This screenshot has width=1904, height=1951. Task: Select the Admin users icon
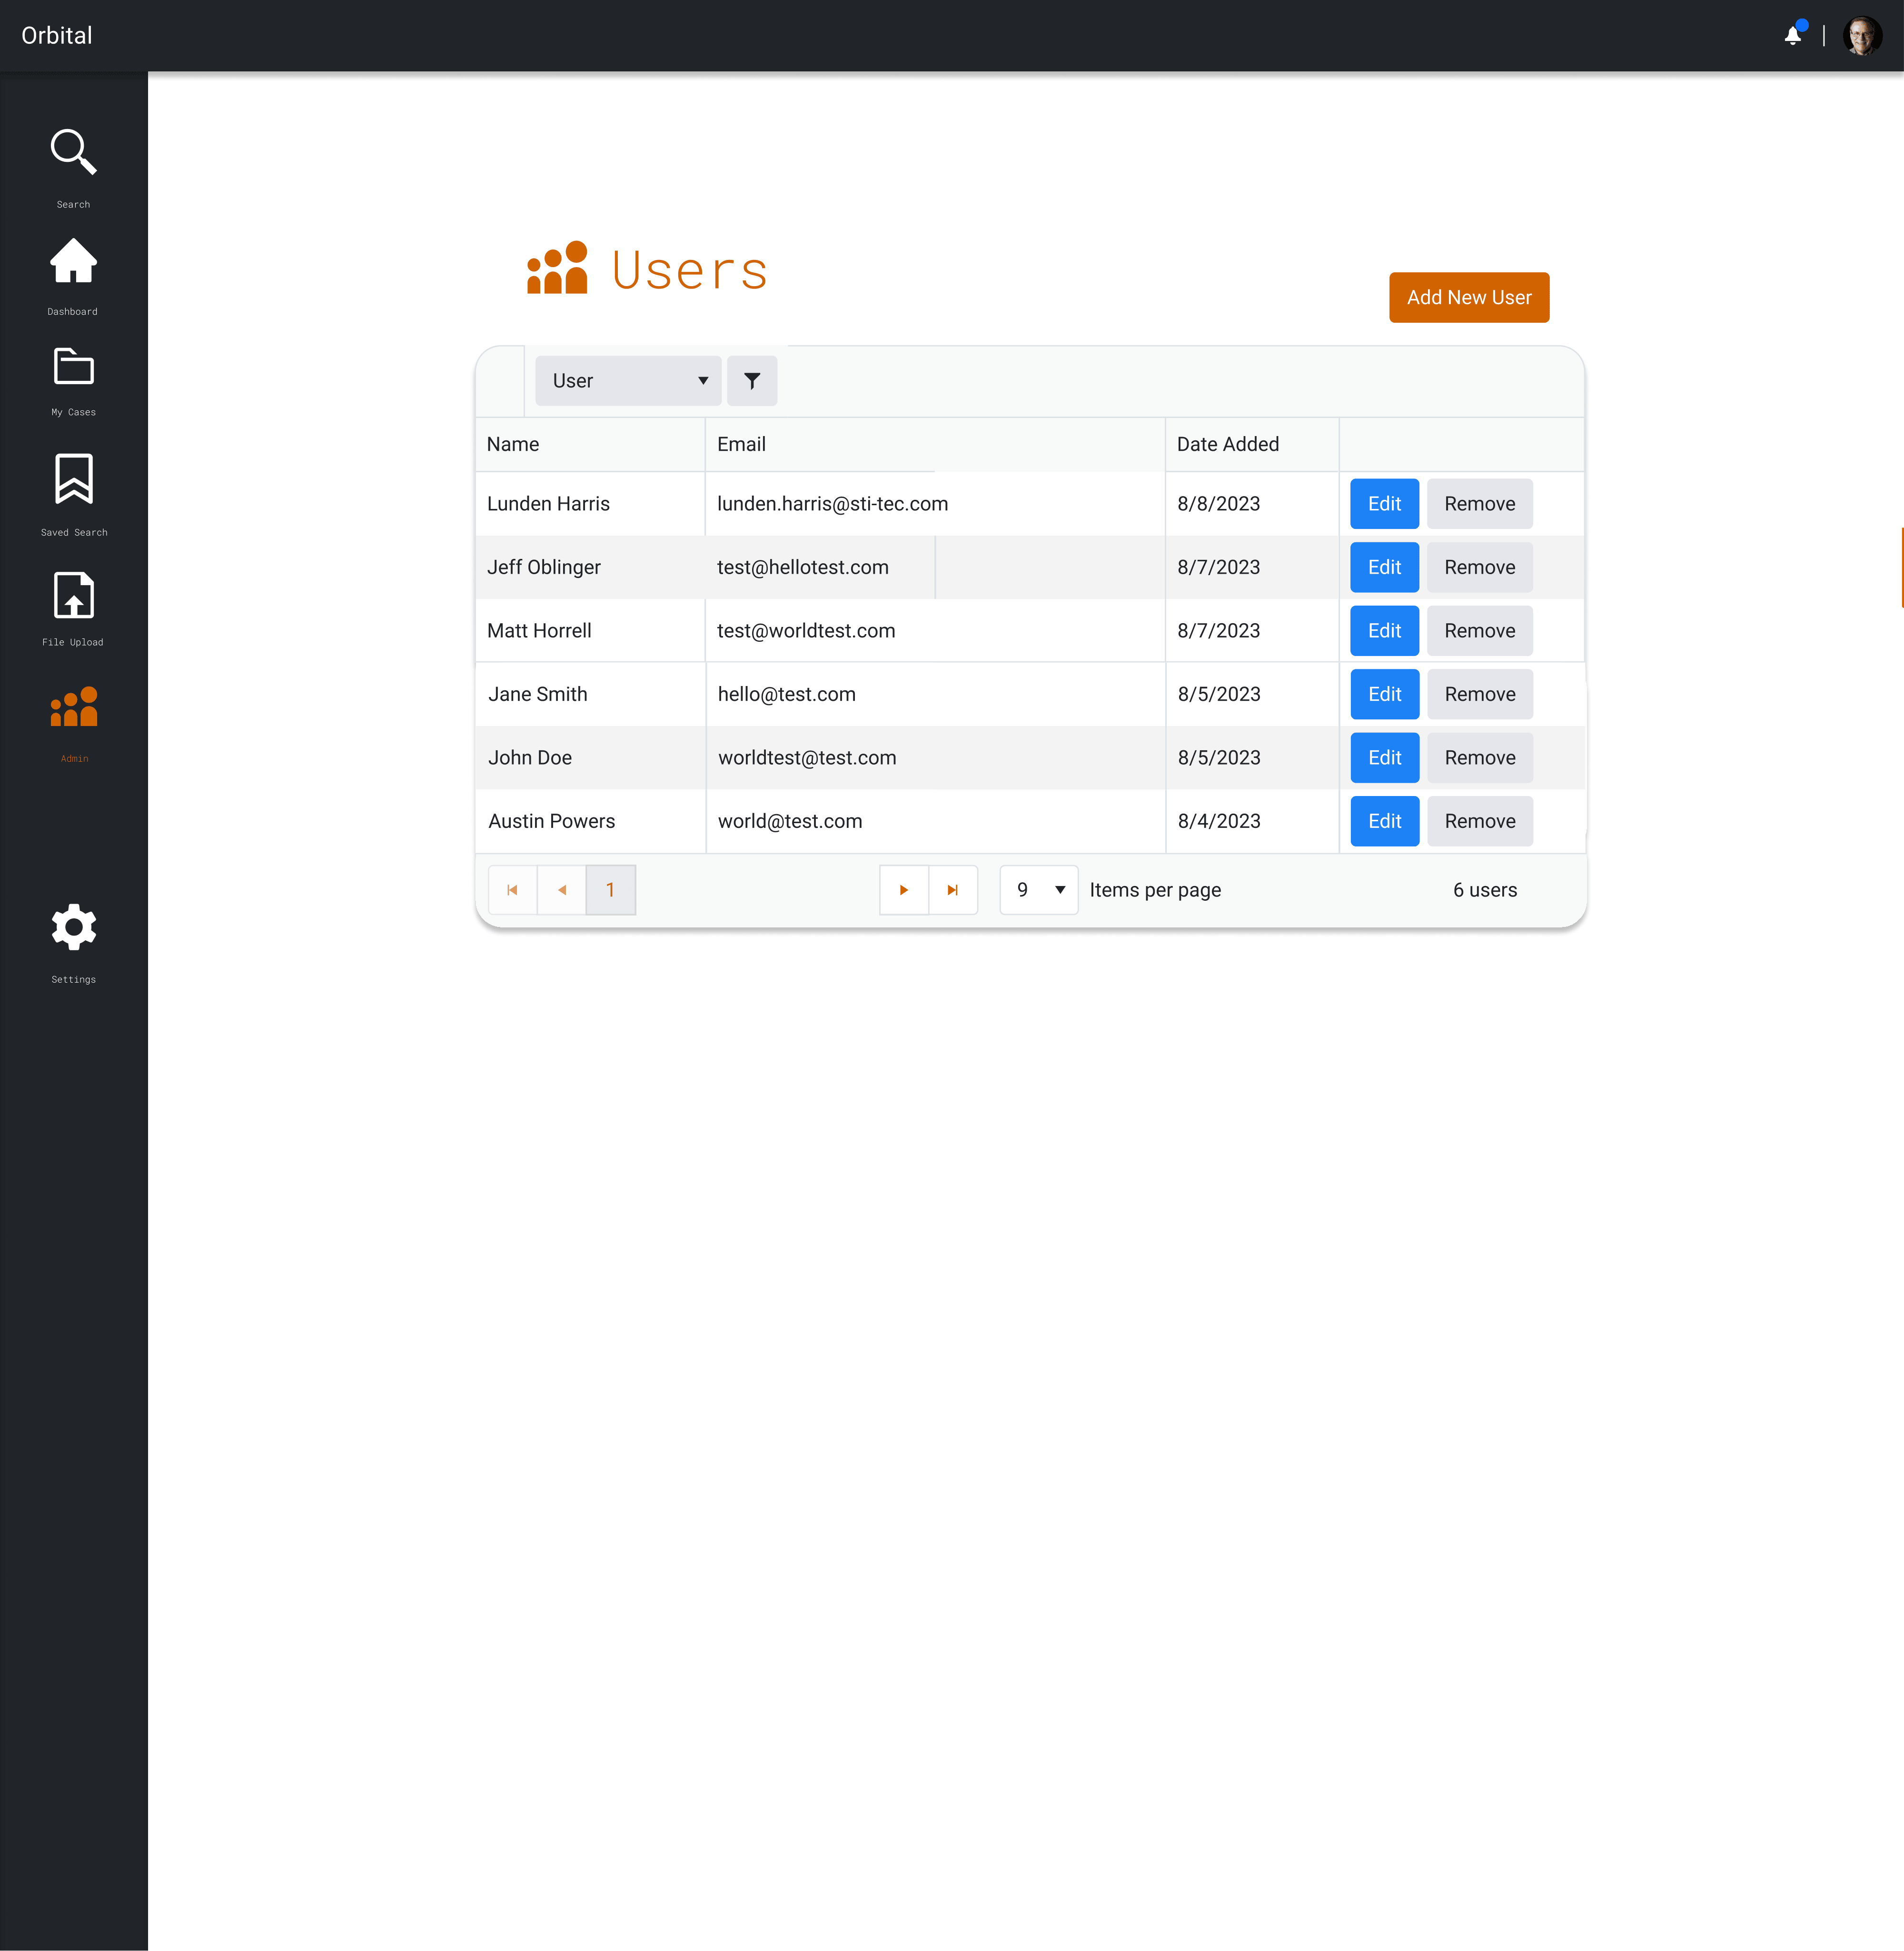click(x=73, y=707)
